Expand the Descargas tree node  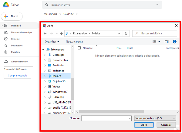click(45, 55)
